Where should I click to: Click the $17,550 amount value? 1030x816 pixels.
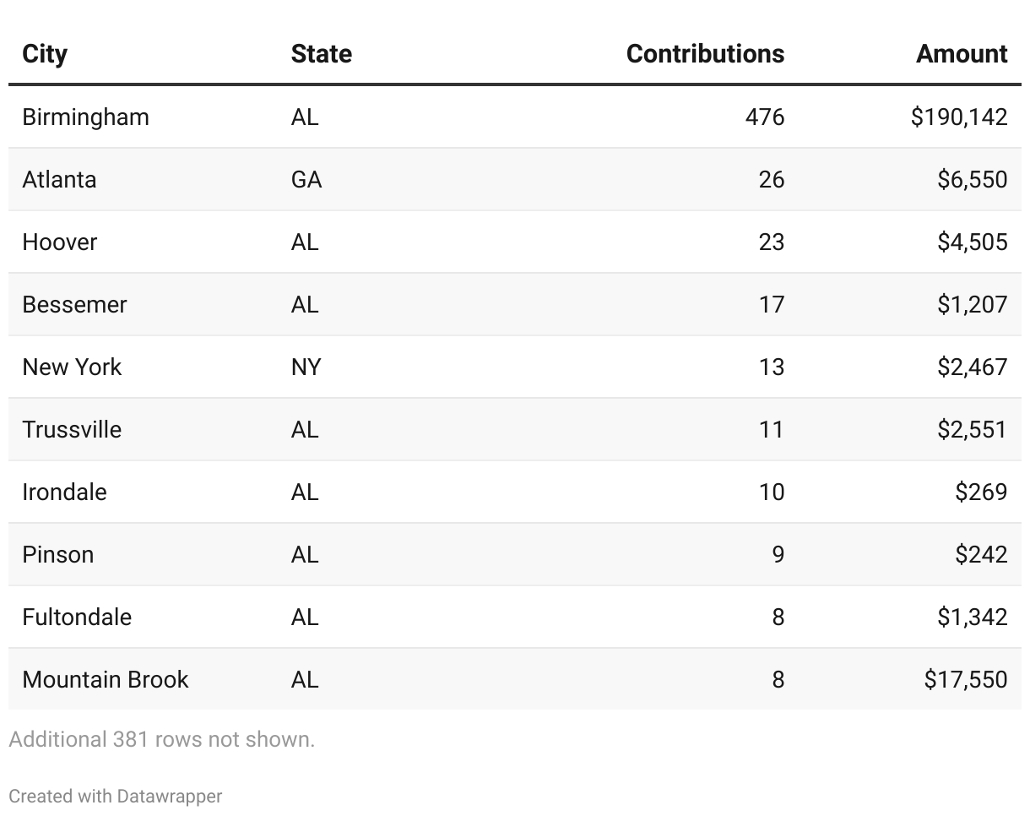pos(966,679)
